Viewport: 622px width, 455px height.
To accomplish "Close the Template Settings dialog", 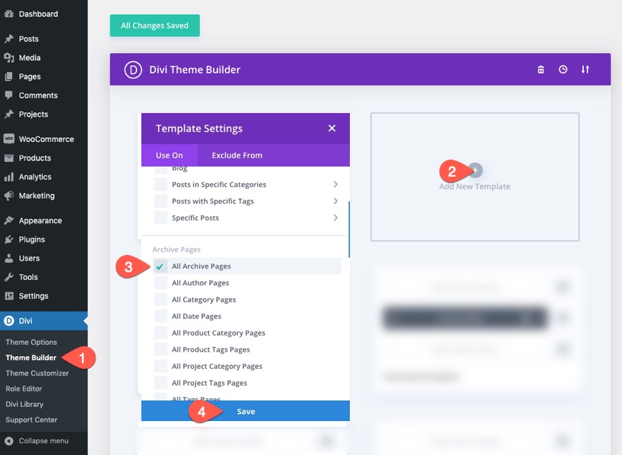I will tap(332, 128).
